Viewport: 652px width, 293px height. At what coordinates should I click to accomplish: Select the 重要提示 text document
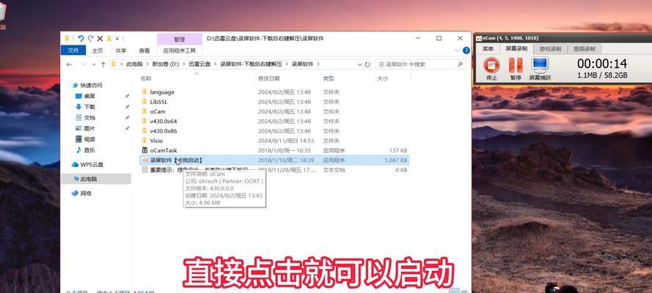199,170
